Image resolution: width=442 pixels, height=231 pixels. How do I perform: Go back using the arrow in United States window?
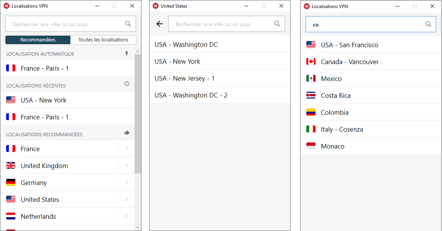[x=160, y=24]
